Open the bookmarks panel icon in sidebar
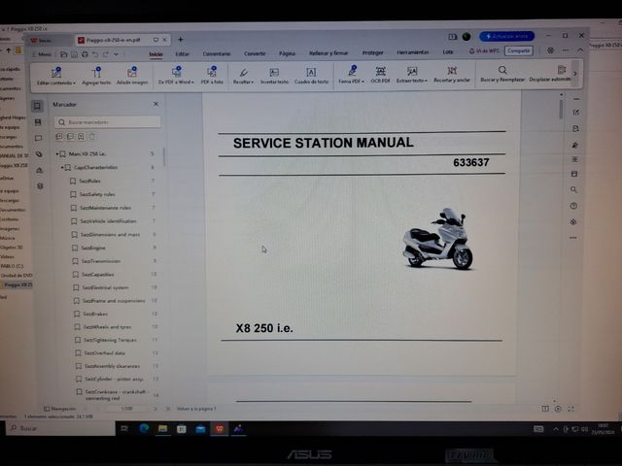622x466 pixels. click(x=37, y=106)
